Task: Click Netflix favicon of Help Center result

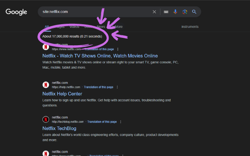Action: coord(46,85)
